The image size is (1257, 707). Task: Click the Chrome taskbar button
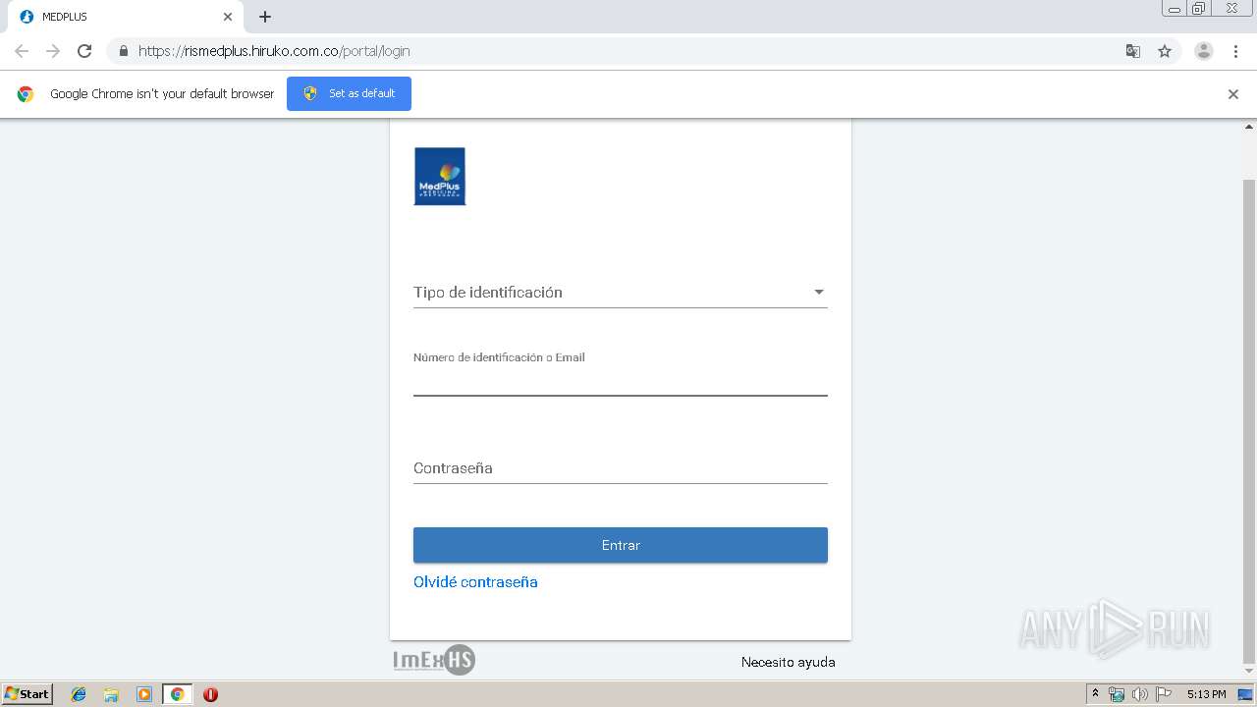pyautogui.click(x=178, y=694)
